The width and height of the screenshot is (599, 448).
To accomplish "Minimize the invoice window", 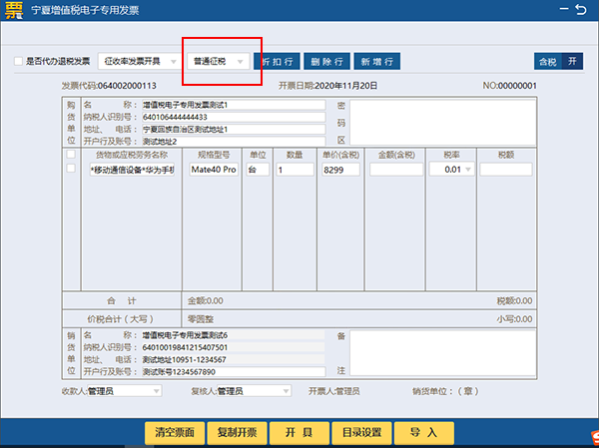I will click(564, 9).
